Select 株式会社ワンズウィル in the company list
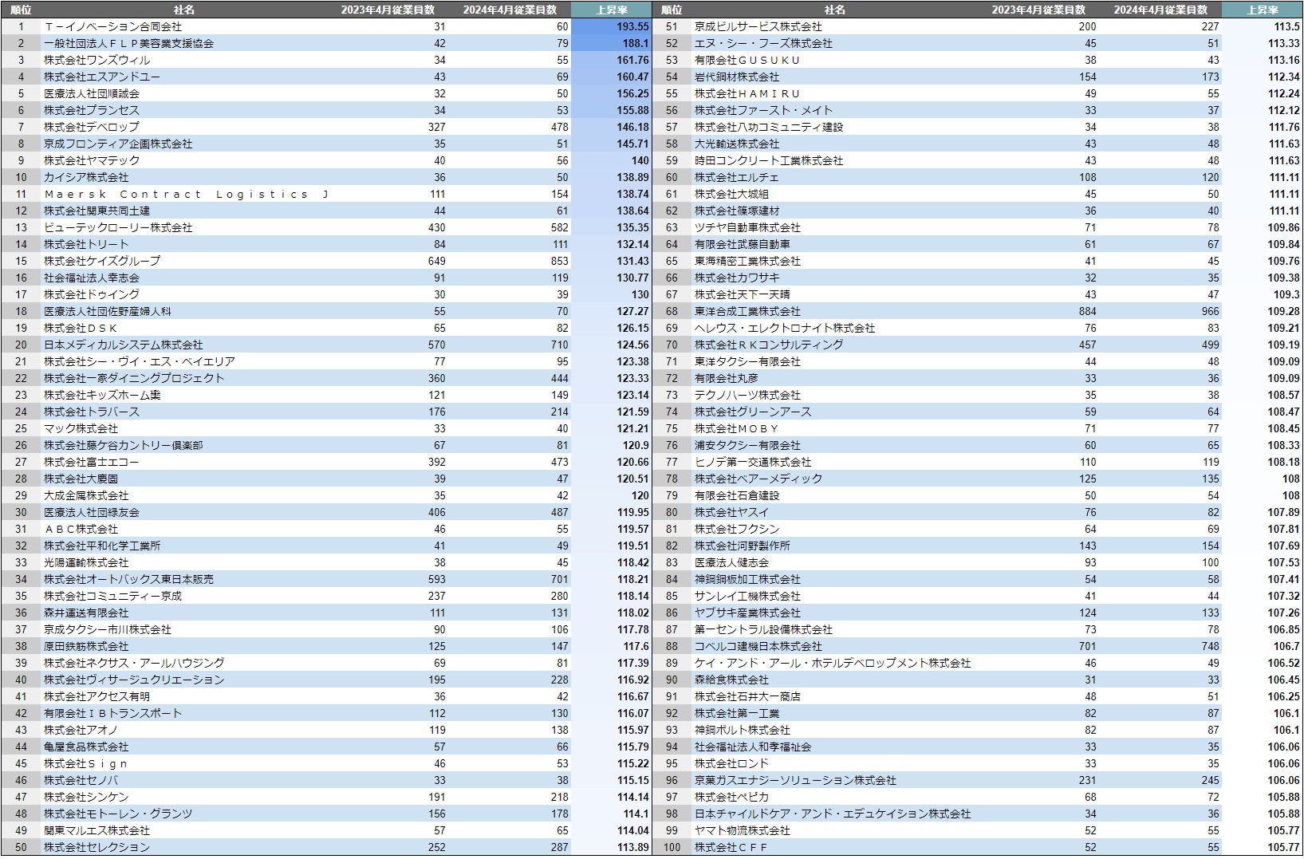Viewport: 1304px width, 859px height. tap(97, 60)
